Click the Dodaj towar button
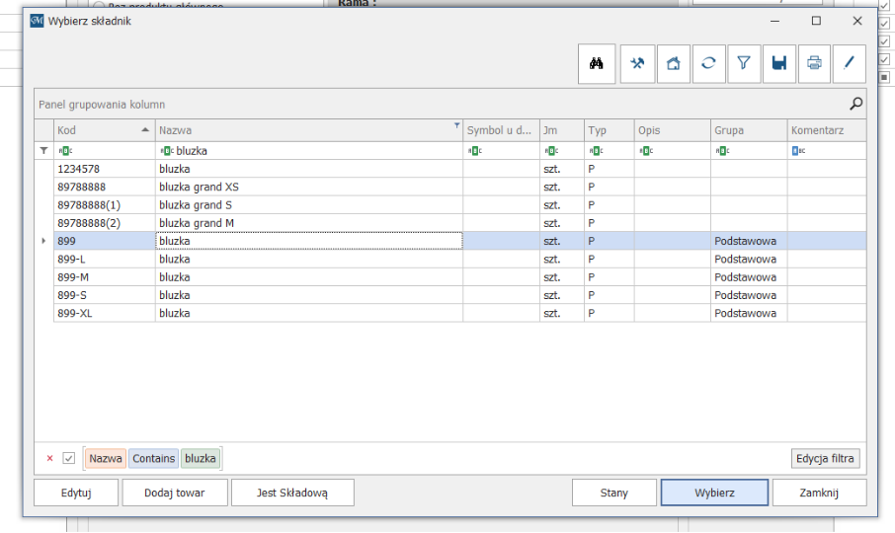 pos(174,493)
